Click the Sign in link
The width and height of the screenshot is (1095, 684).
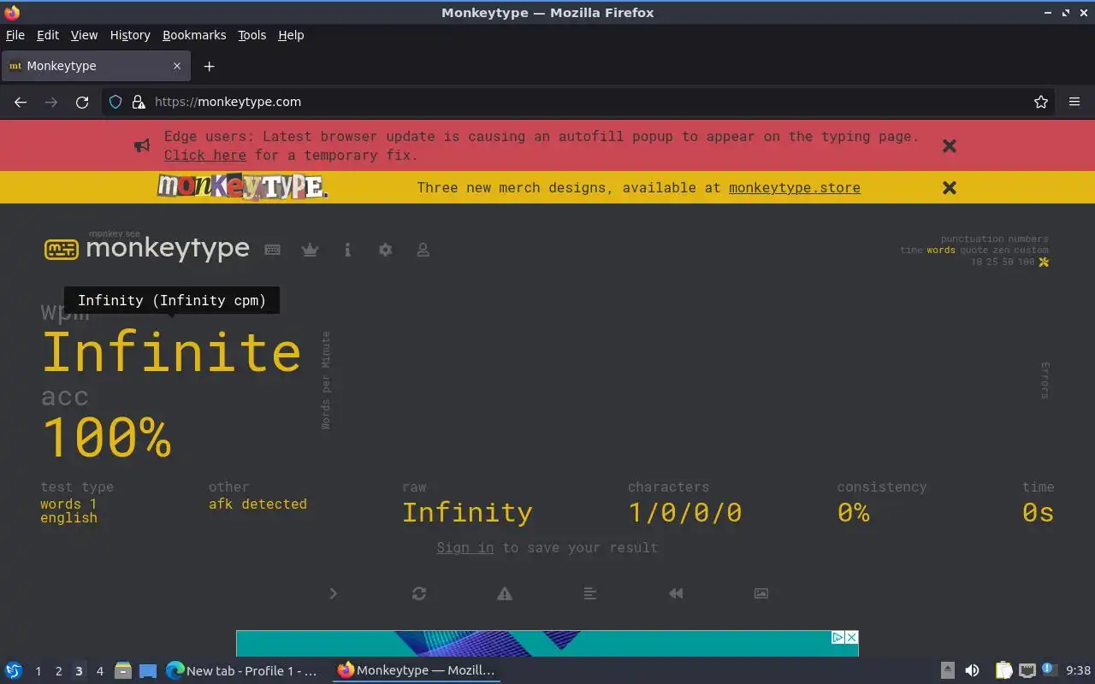coord(465,548)
